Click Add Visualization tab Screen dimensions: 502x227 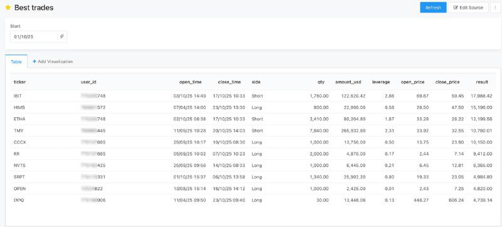(53, 61)
